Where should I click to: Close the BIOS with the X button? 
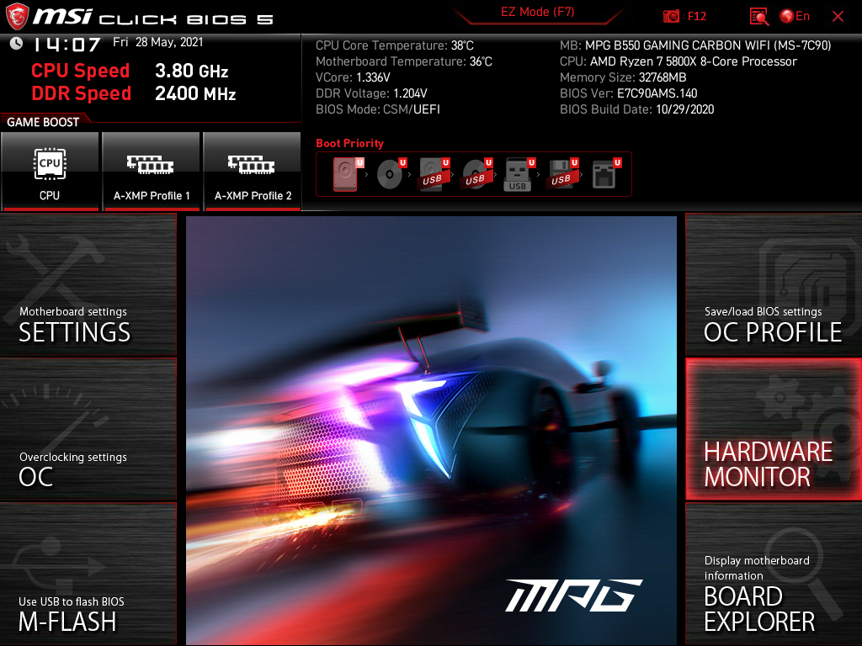(x=838, y=17)
